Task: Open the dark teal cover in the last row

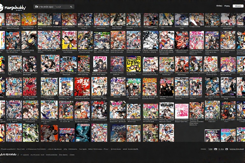Action: point(83,133)
